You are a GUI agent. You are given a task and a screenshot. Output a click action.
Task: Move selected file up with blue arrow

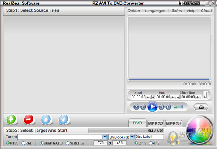pyautogui.click(x=46, y=119)
